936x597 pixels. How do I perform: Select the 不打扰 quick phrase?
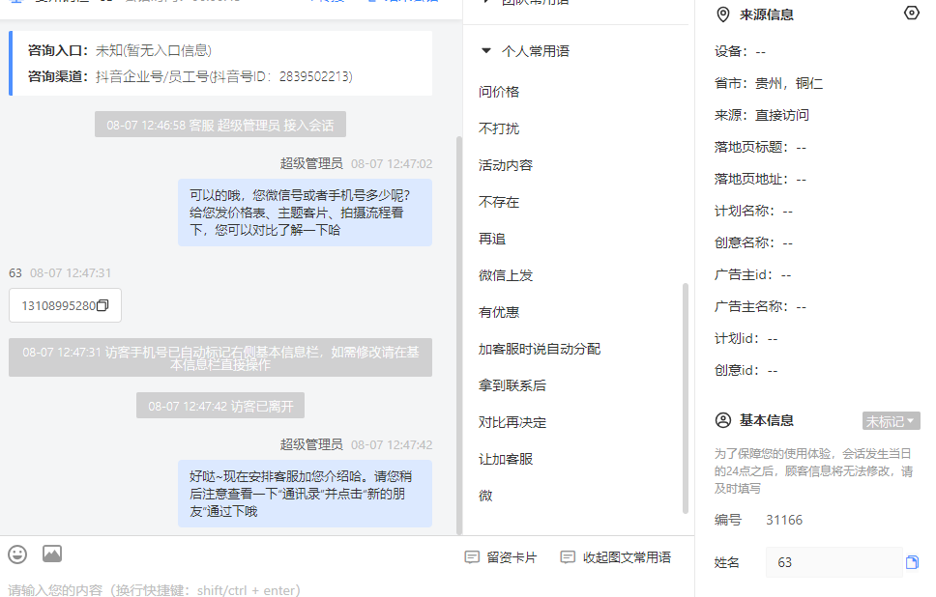(x=499, y=128)
